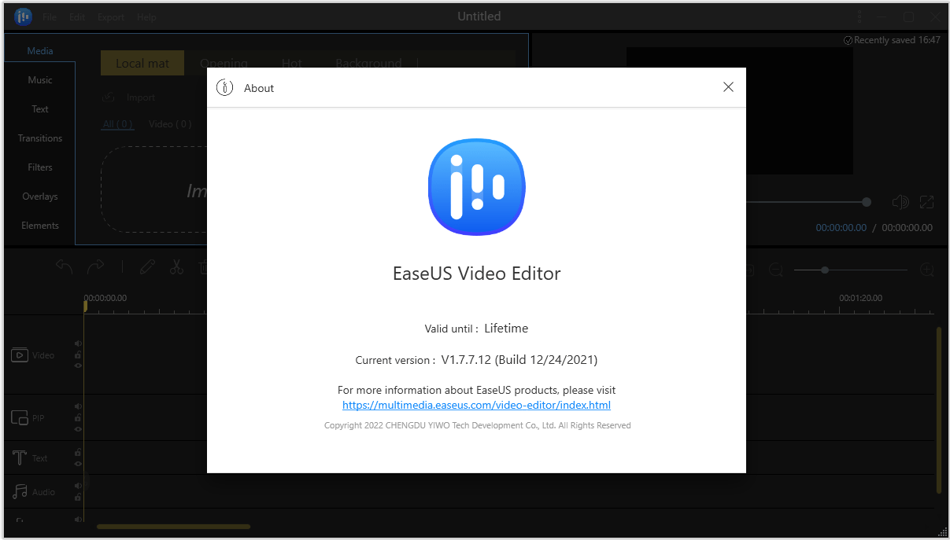
Task: Lock the Video track
Action: pos(78,355)
